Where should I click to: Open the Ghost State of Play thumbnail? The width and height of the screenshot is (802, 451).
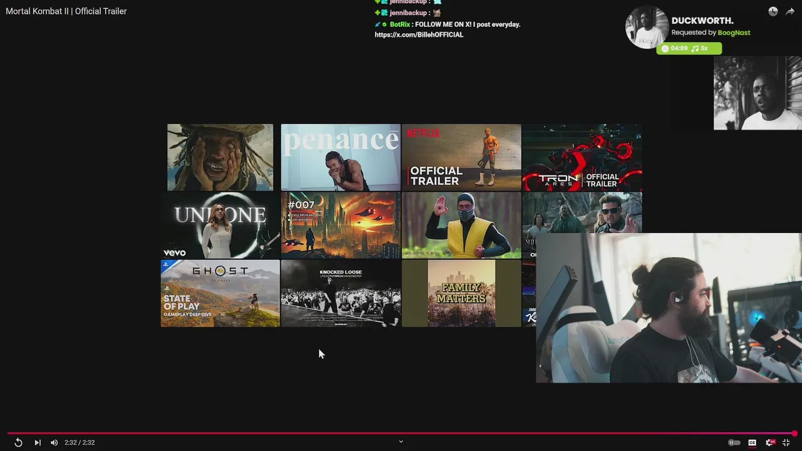(220, 293)
